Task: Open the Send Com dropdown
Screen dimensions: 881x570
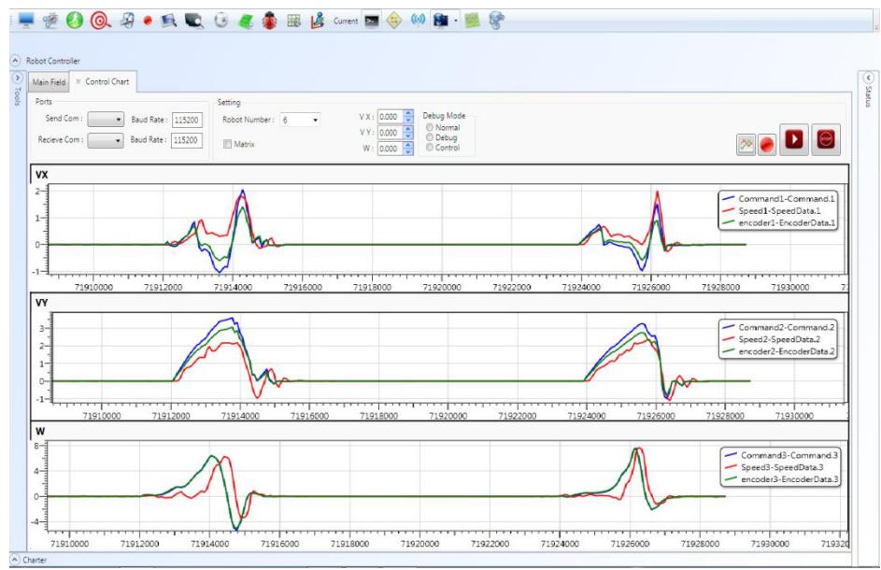Action: click(x=106, y=120)
